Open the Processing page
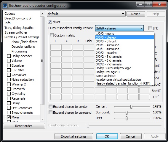Screen dimensions: 168x142 click(x=19, y=51)
